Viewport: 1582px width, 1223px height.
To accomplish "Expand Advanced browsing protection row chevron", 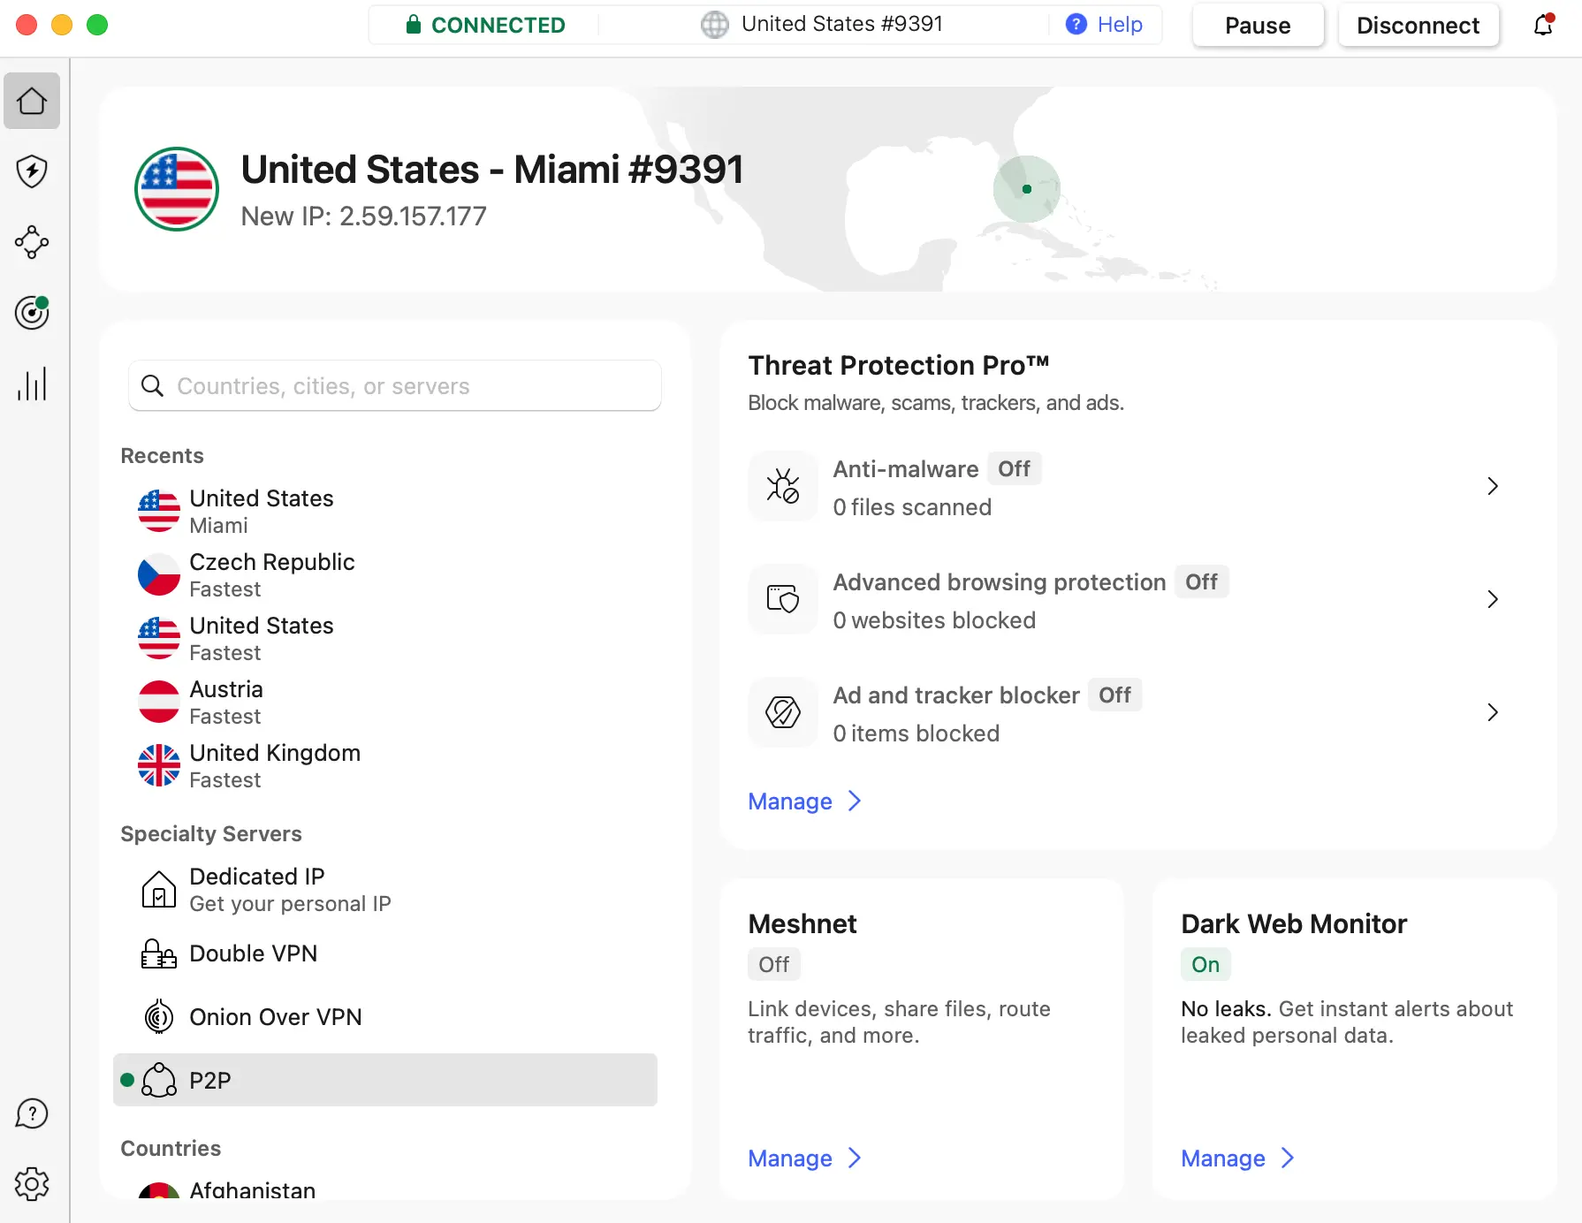I will 1493,599.
